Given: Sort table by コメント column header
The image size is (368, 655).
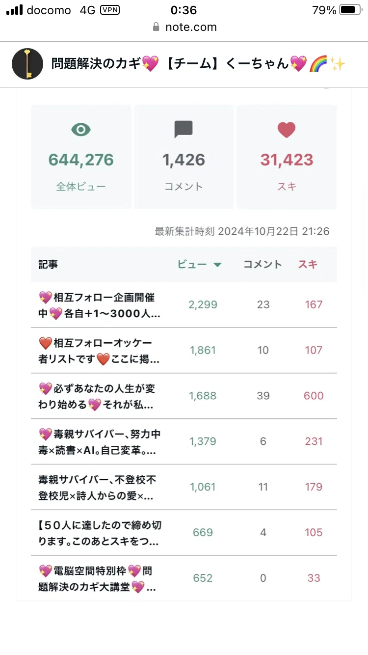Looking at the screenshot, I should (263, 264).
